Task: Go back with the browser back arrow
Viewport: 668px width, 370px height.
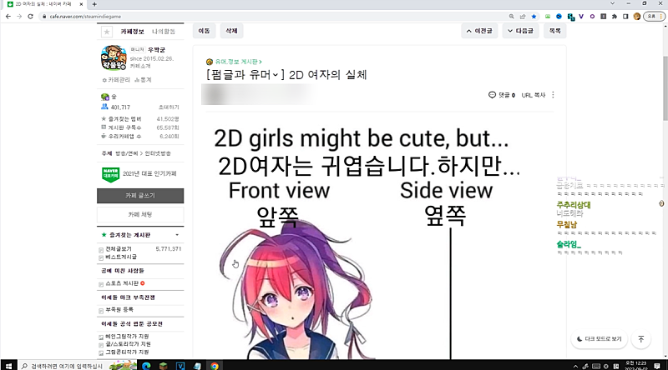Action: 8,16
